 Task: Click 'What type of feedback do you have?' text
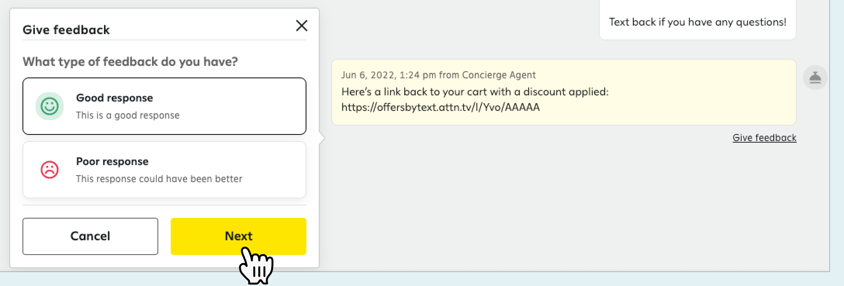(x=130, y=62)
